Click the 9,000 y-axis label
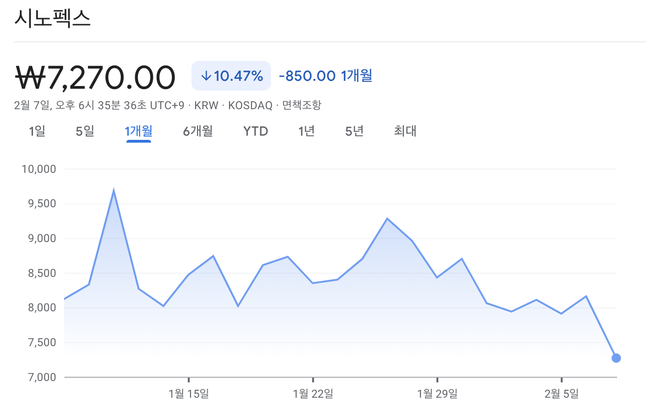 pyautogui.click(x=42, y=238)
